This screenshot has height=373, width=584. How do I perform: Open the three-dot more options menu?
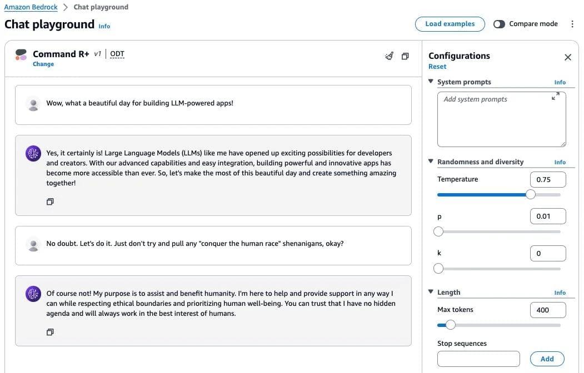(x=572, y=24)
